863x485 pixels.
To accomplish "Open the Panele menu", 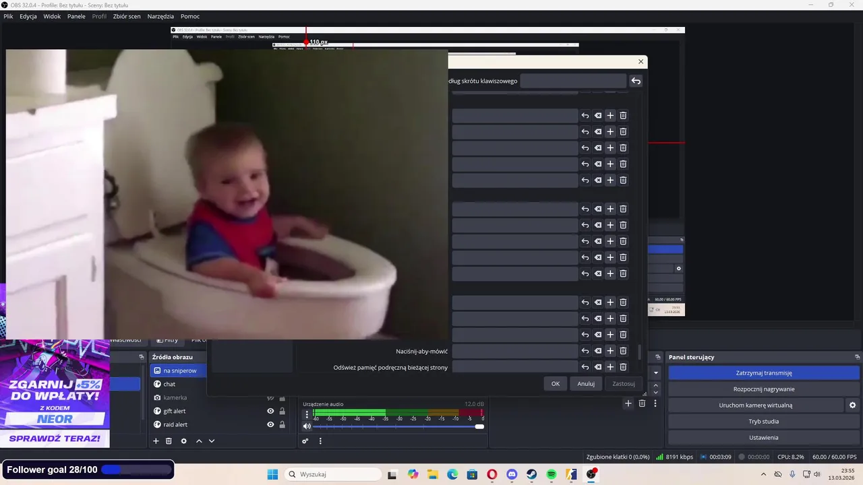I will (x=76, y=16).
